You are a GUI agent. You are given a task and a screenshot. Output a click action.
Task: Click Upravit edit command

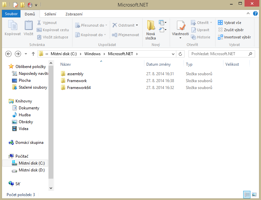pyautogui.click(x=200, y=30)
